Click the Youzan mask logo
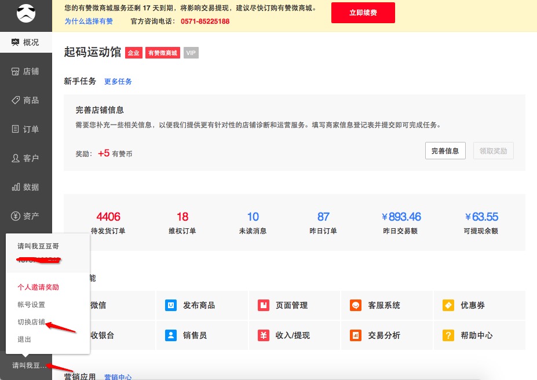The width and height of the screenshot is (537, 380). click(26, 13)
